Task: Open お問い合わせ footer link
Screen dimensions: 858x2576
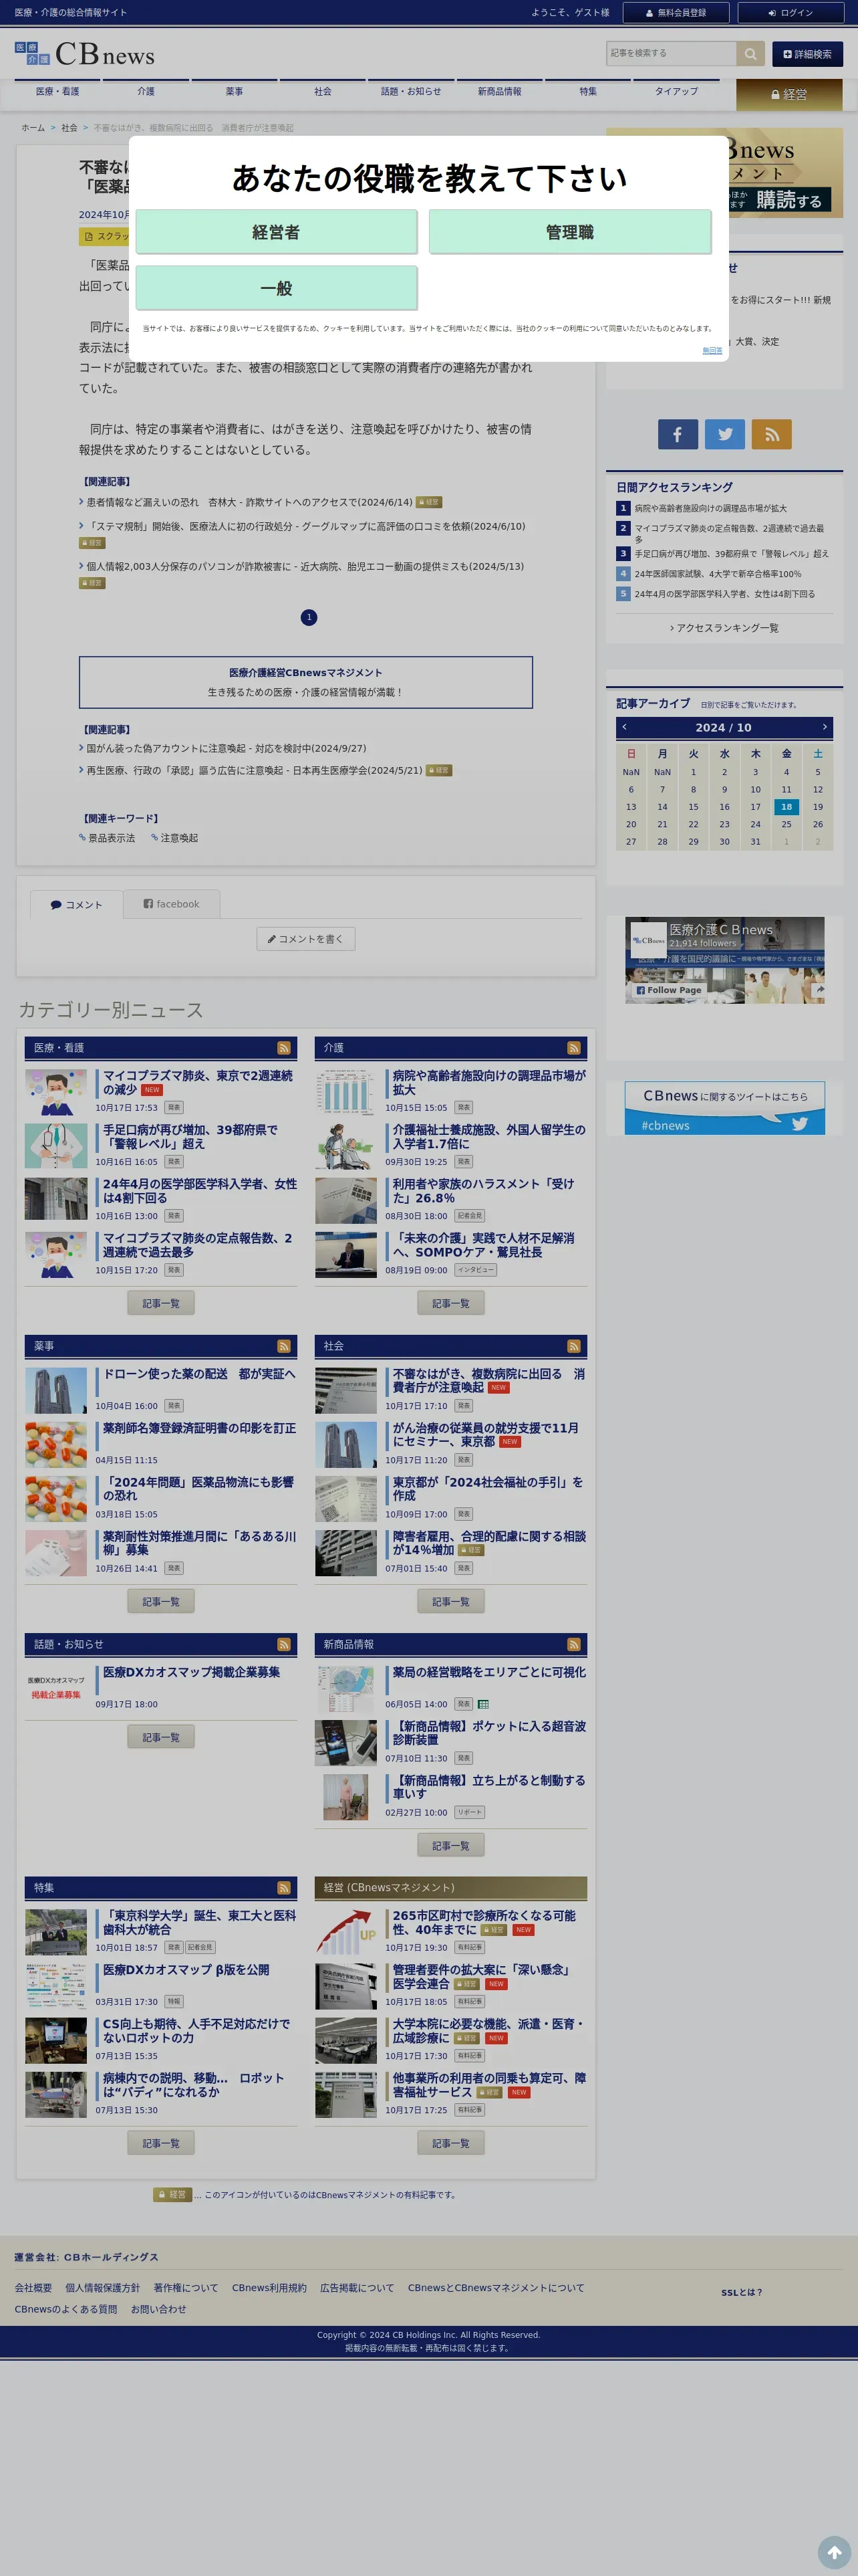Action: click(159, 2309)
